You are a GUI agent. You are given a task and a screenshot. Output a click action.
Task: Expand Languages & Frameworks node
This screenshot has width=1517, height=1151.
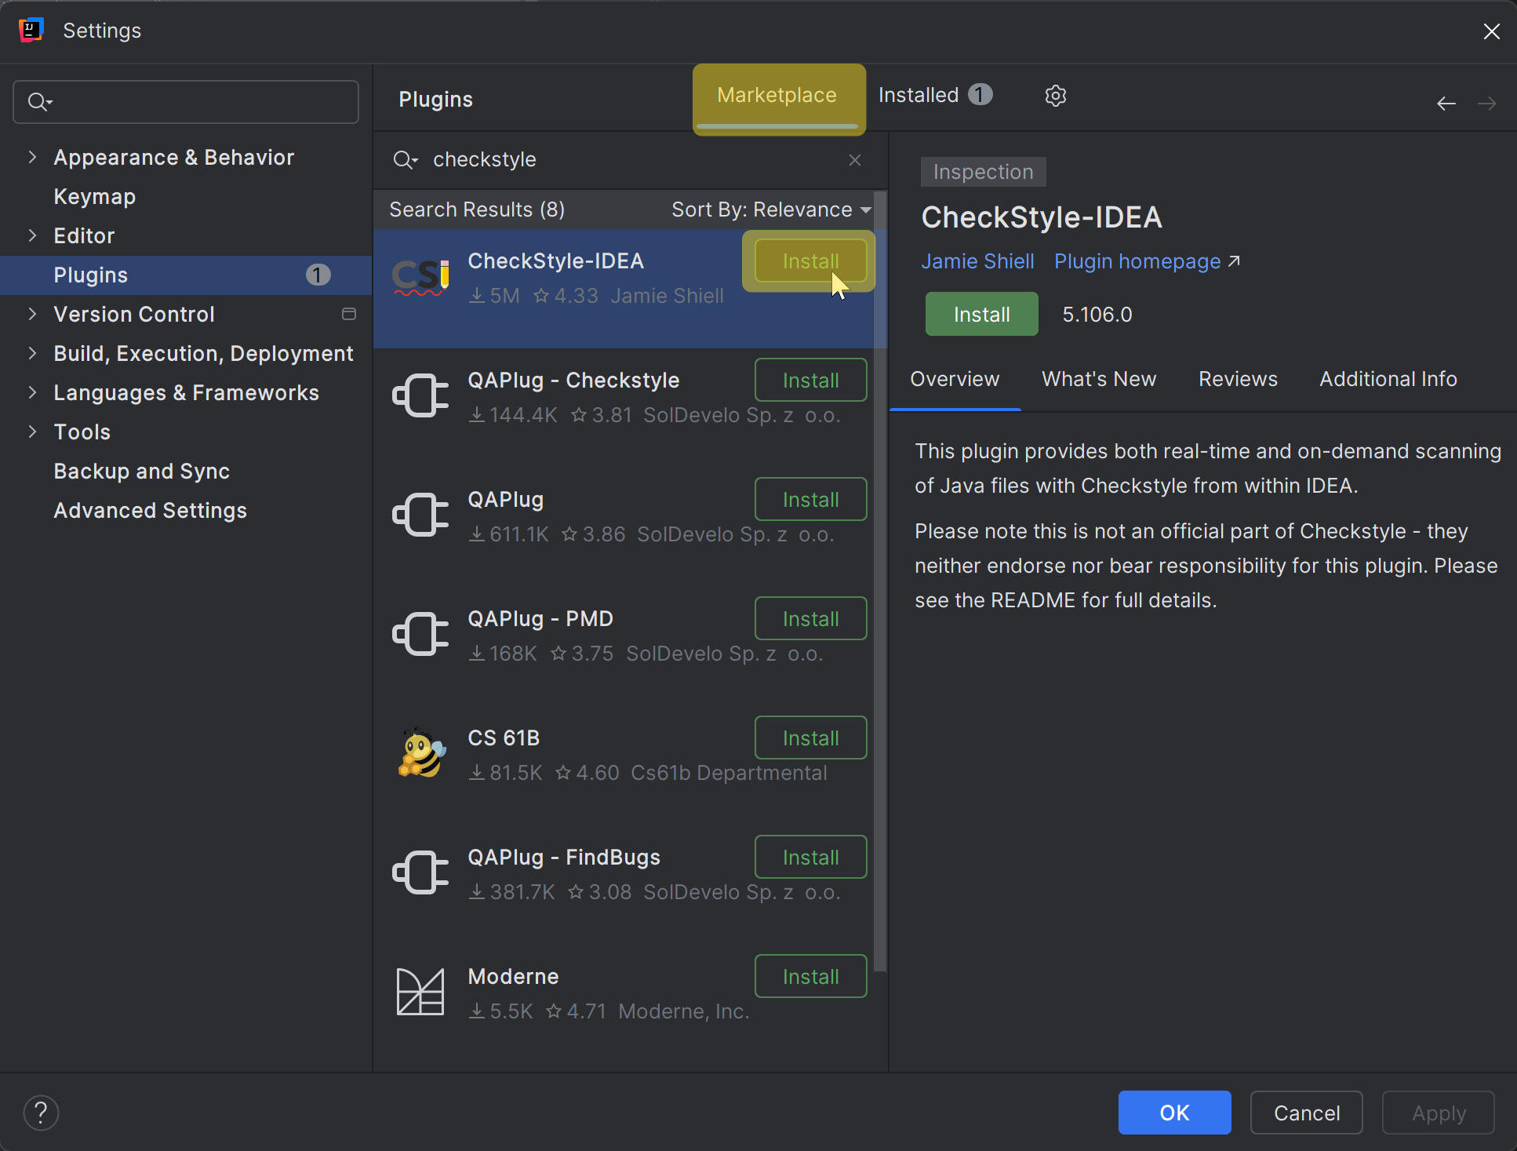point(32,392)
